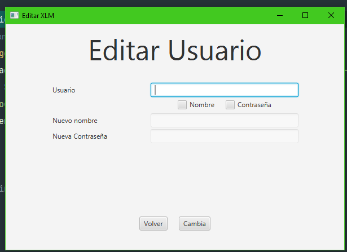
Task: Tick the Contraseña checkbox
Action: [230, 105]
